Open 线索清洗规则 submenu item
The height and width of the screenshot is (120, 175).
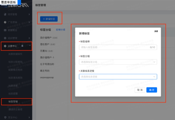(x=15, y=78)
